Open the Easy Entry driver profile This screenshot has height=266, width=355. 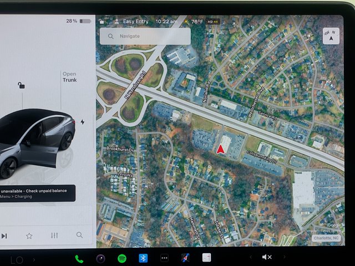click(x=131, y=22)
